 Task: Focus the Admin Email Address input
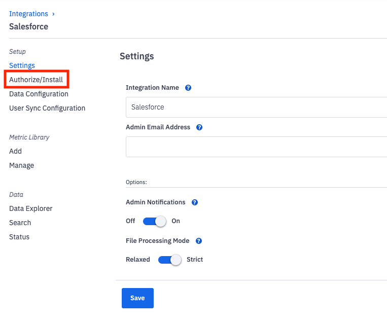point(256,147)
